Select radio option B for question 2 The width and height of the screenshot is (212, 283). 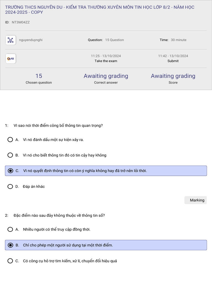[10, 245]
